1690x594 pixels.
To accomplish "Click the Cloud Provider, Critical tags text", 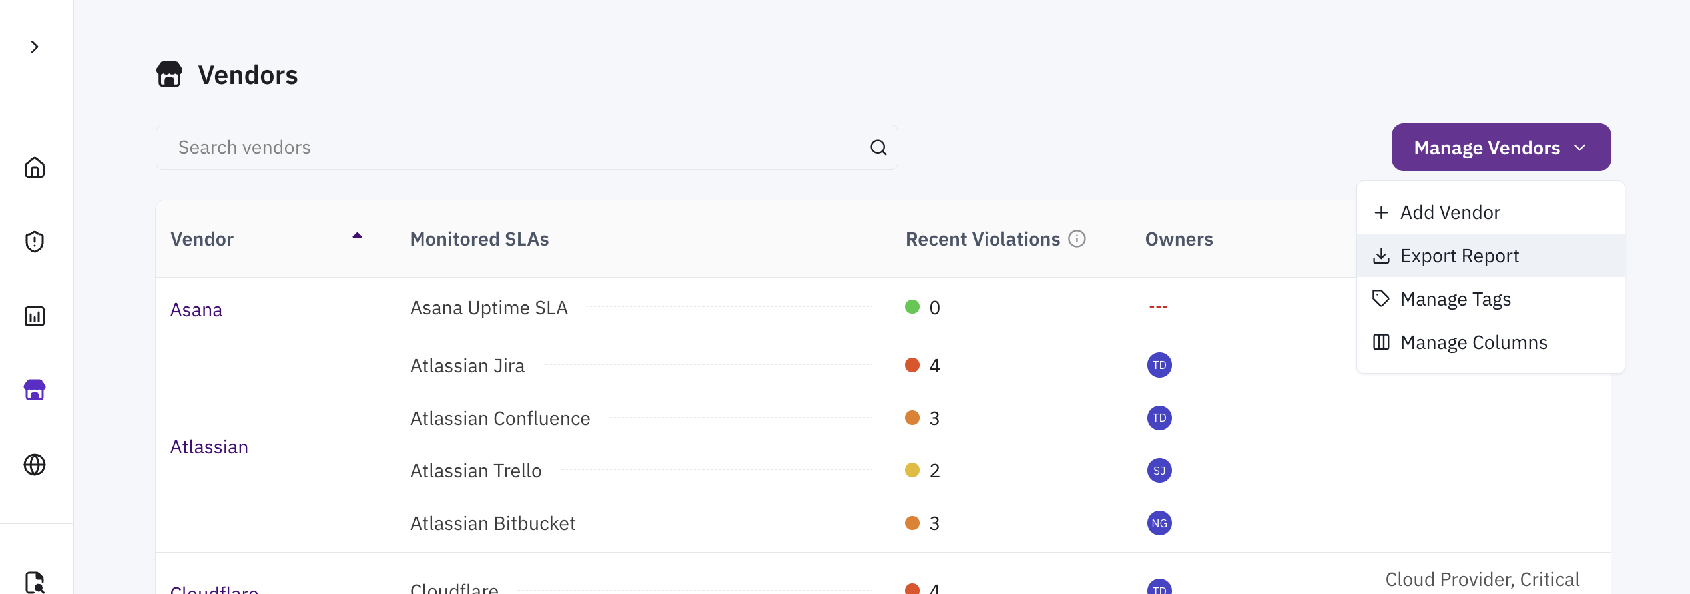I will point(1482,579).
